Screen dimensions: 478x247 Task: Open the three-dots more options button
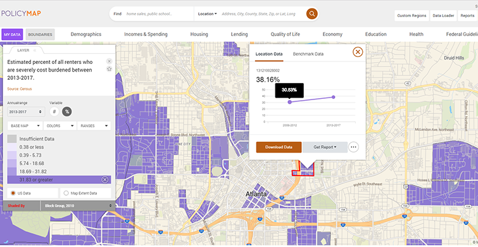point(353,147)
